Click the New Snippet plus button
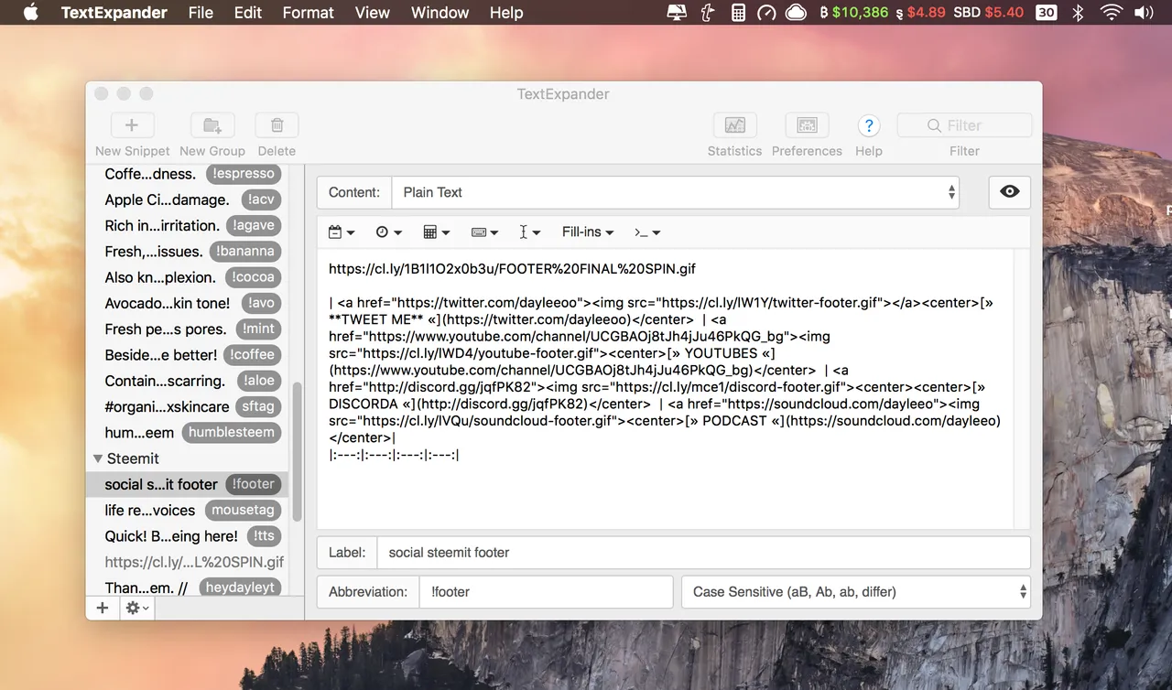1172x690 pixels. [x=132, y=125]
